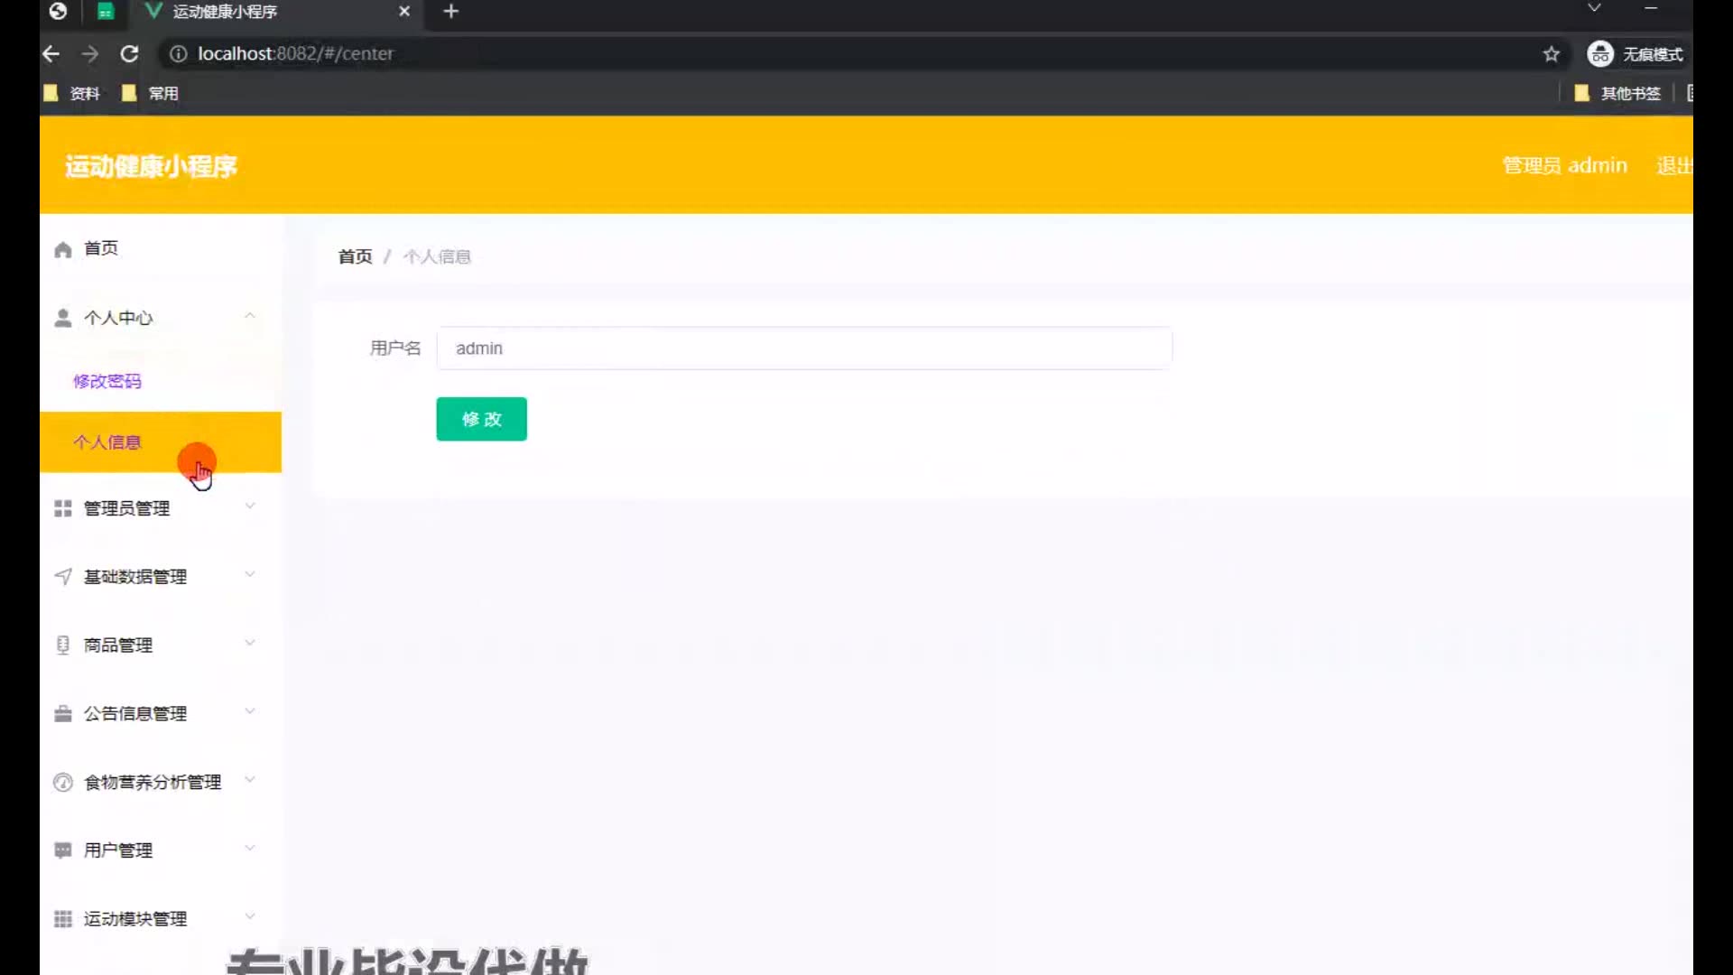This screenshot has width=1733, height=975.
Task: Click the circle icon beside 食物营养分析管理
Action: (62, 782)
